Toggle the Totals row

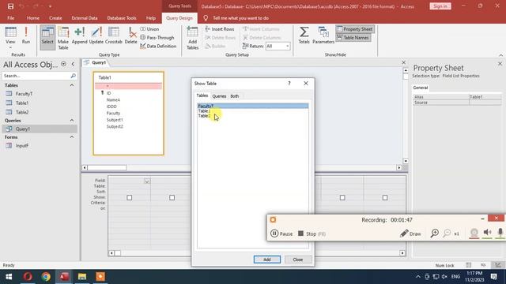point(304,35)
